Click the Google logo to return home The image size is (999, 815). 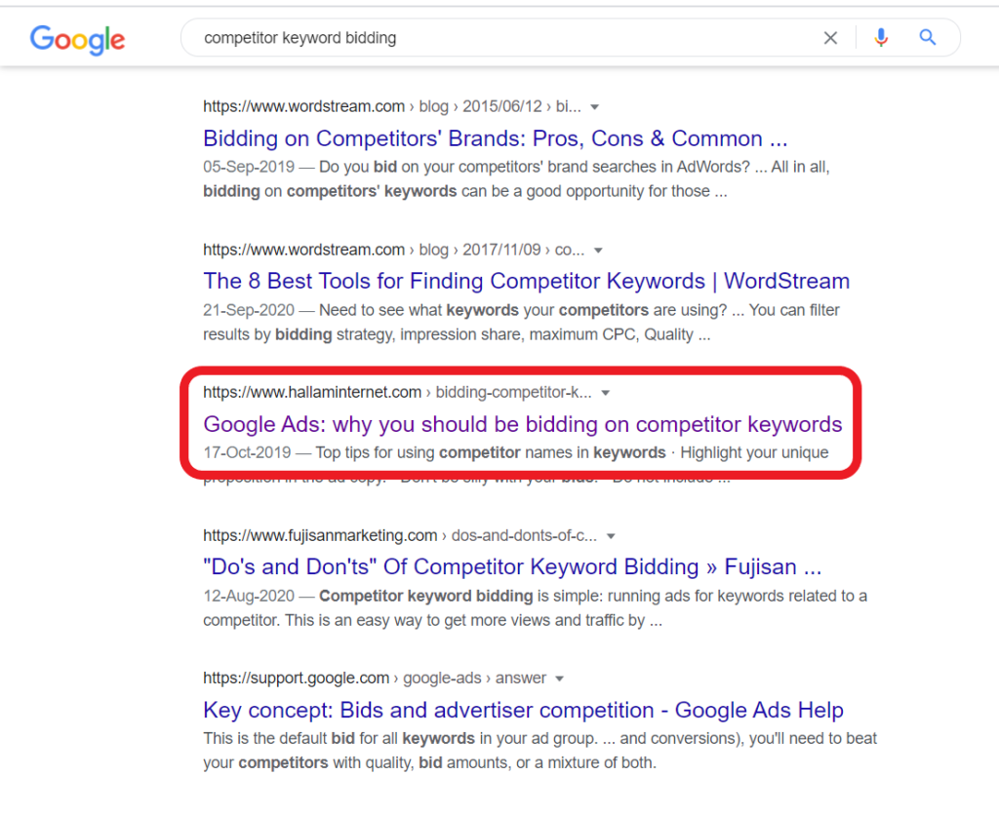77,40
